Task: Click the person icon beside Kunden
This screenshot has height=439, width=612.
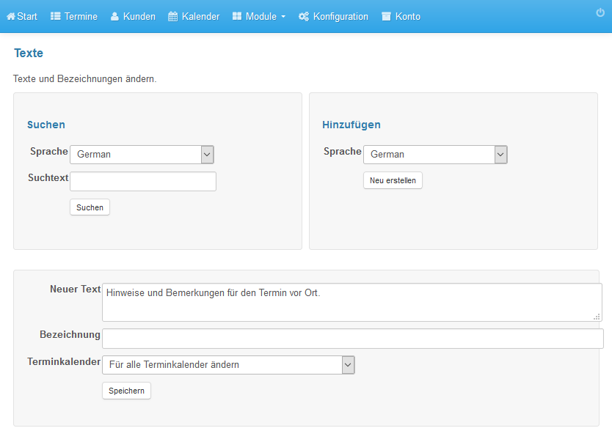Action: [x=114, y=16]
